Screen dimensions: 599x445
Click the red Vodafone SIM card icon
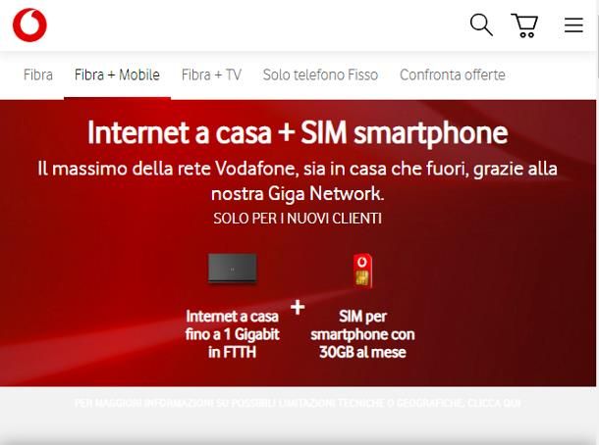362,271
